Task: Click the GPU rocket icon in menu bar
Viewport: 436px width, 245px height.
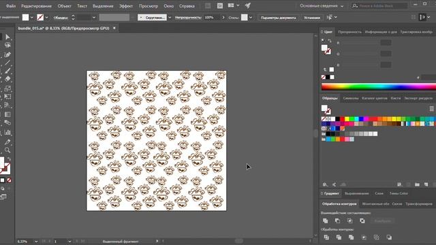Action: coord(248,5)
